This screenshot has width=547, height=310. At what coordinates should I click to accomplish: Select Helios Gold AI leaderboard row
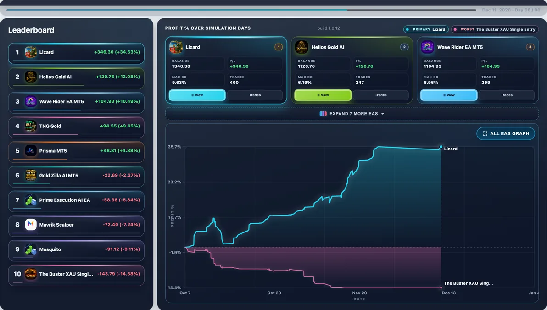pos(76,78)
